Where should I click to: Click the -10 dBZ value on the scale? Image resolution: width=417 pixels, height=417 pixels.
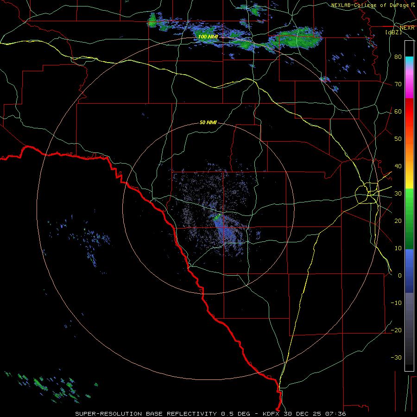point(396,303)
